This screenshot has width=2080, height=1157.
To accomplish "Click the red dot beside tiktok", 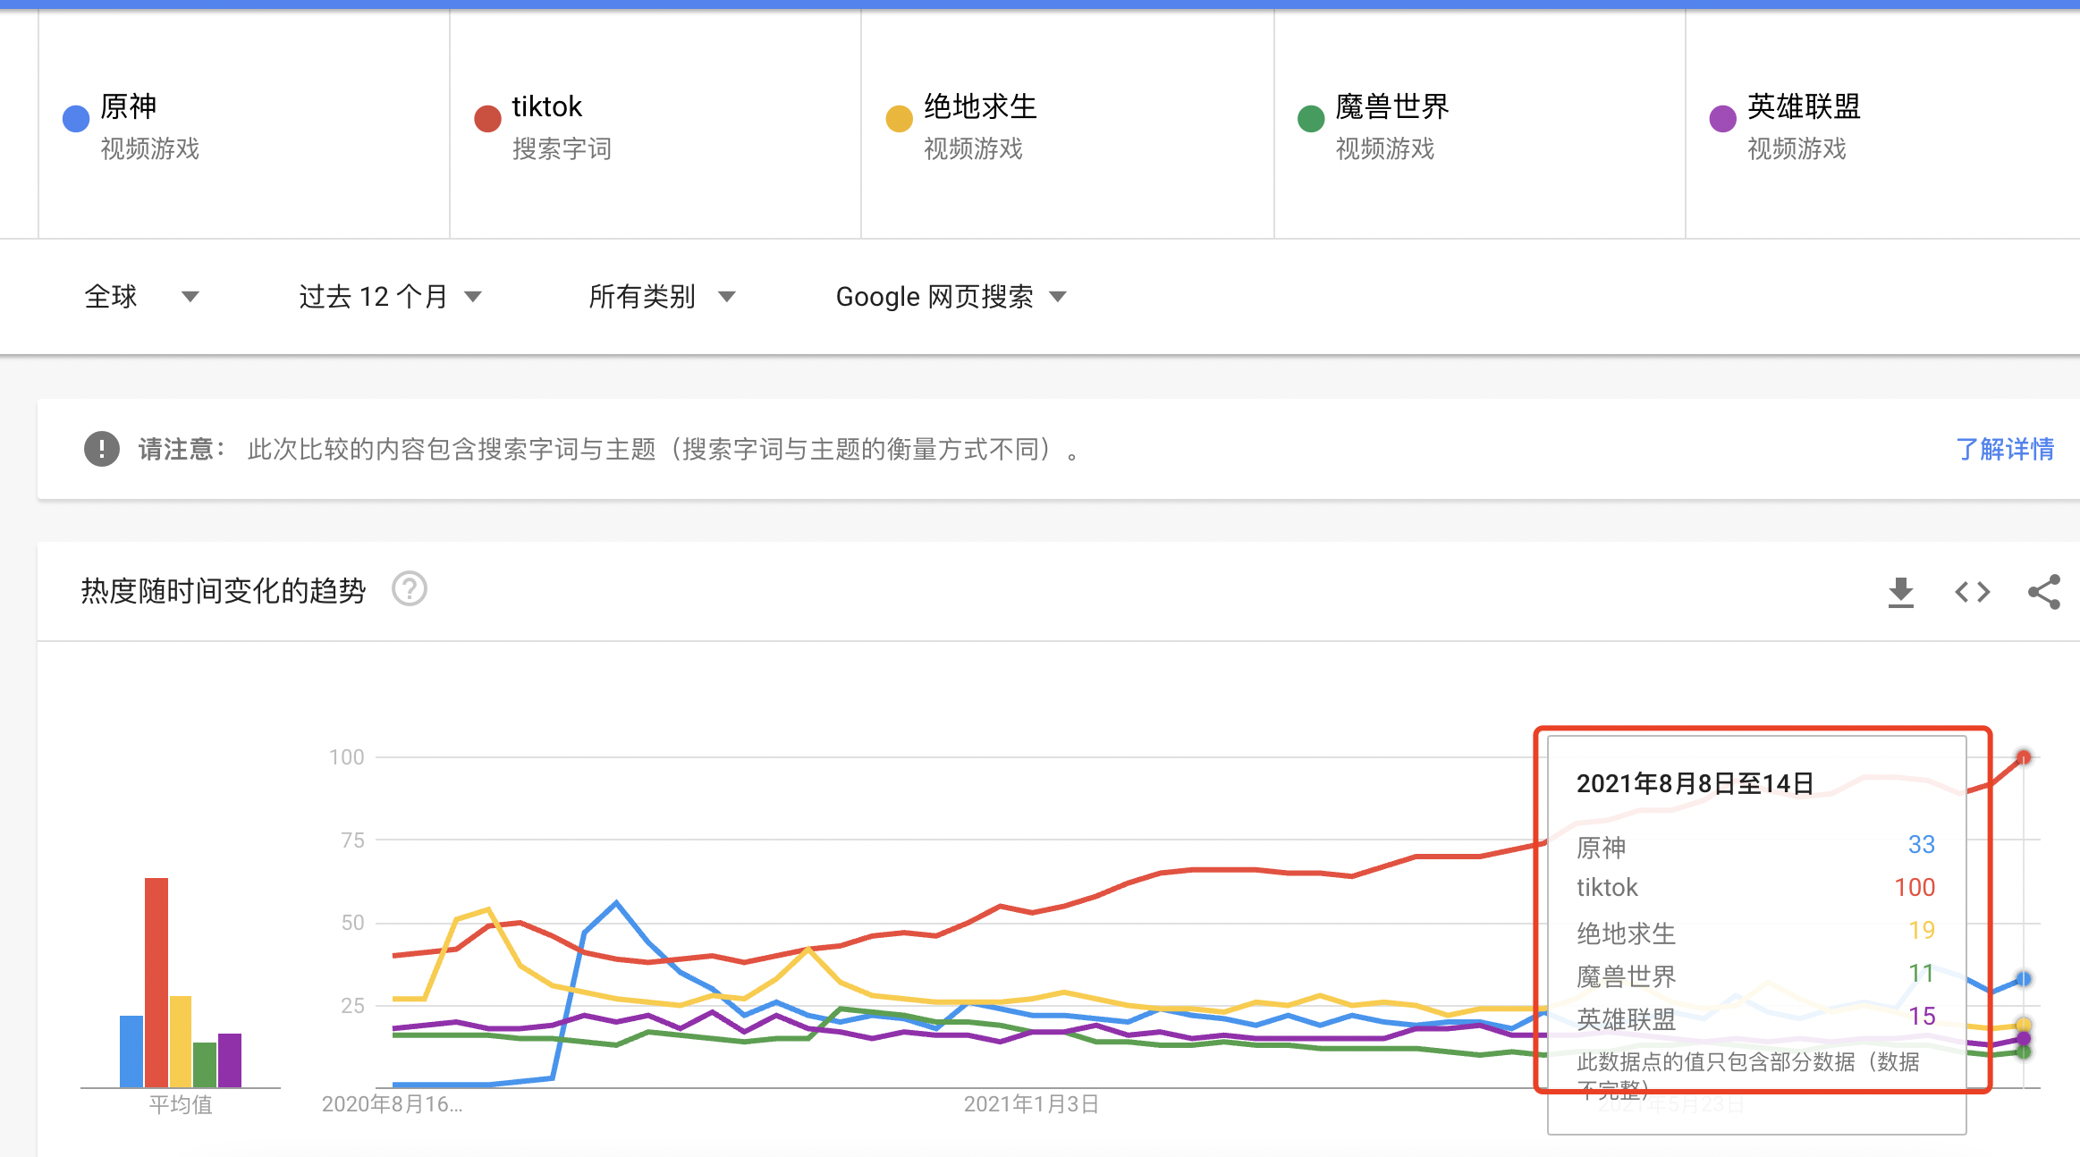I will 487,119.
